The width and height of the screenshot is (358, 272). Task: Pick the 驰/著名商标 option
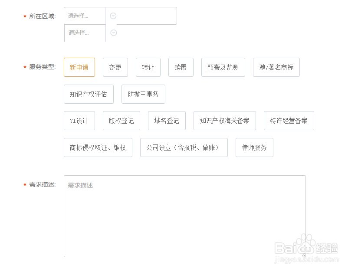coord(276,67)
